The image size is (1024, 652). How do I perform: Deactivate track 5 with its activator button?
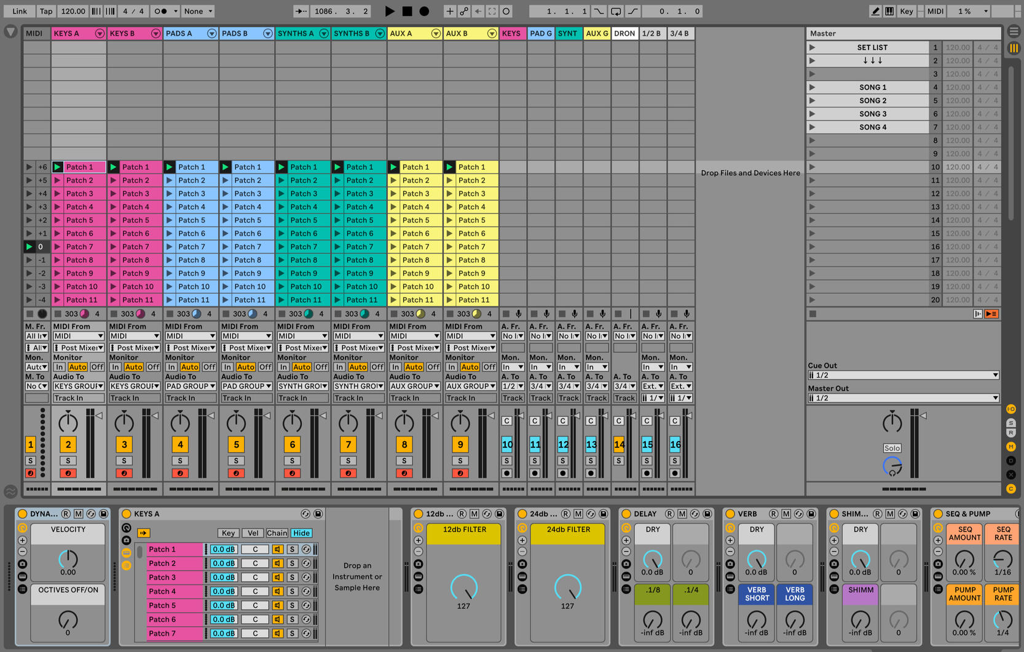click(236, 445)
